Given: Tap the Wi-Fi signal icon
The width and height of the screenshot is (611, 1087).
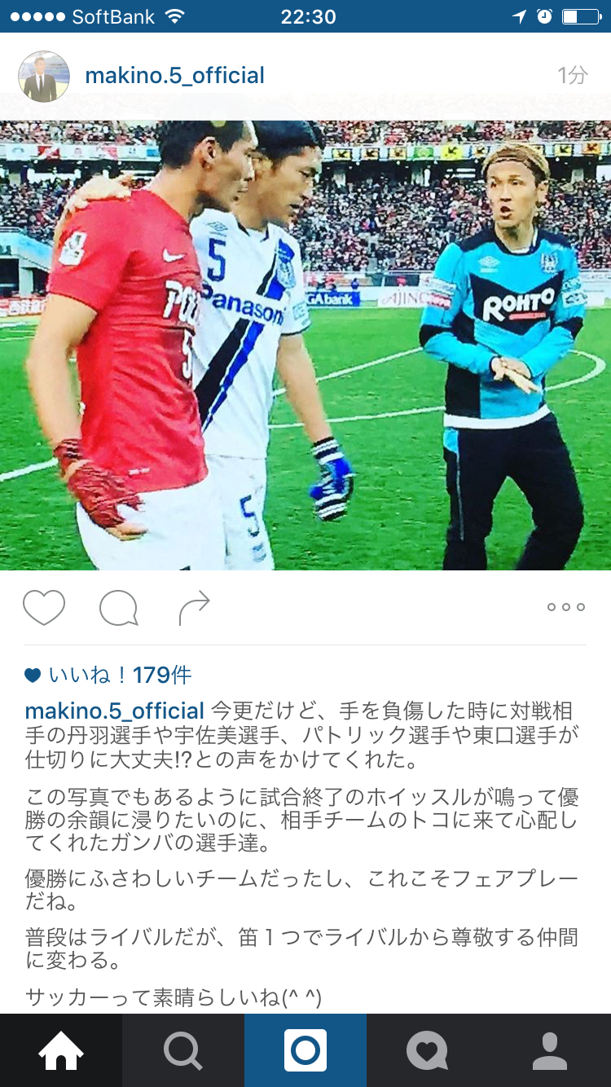Looking at the screenshot, I should pyautogui.click(x=175, y=16).
